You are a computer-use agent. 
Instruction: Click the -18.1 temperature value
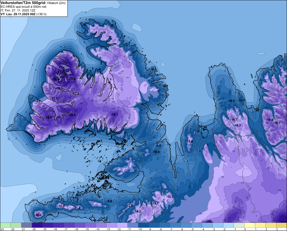click(115, 114)
